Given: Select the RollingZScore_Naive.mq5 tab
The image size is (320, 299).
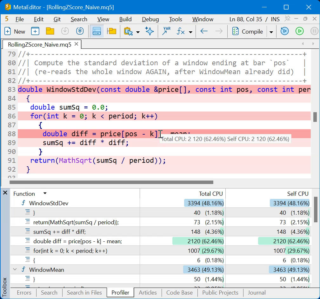Looking at the screenshot, I should pos(40,44).
